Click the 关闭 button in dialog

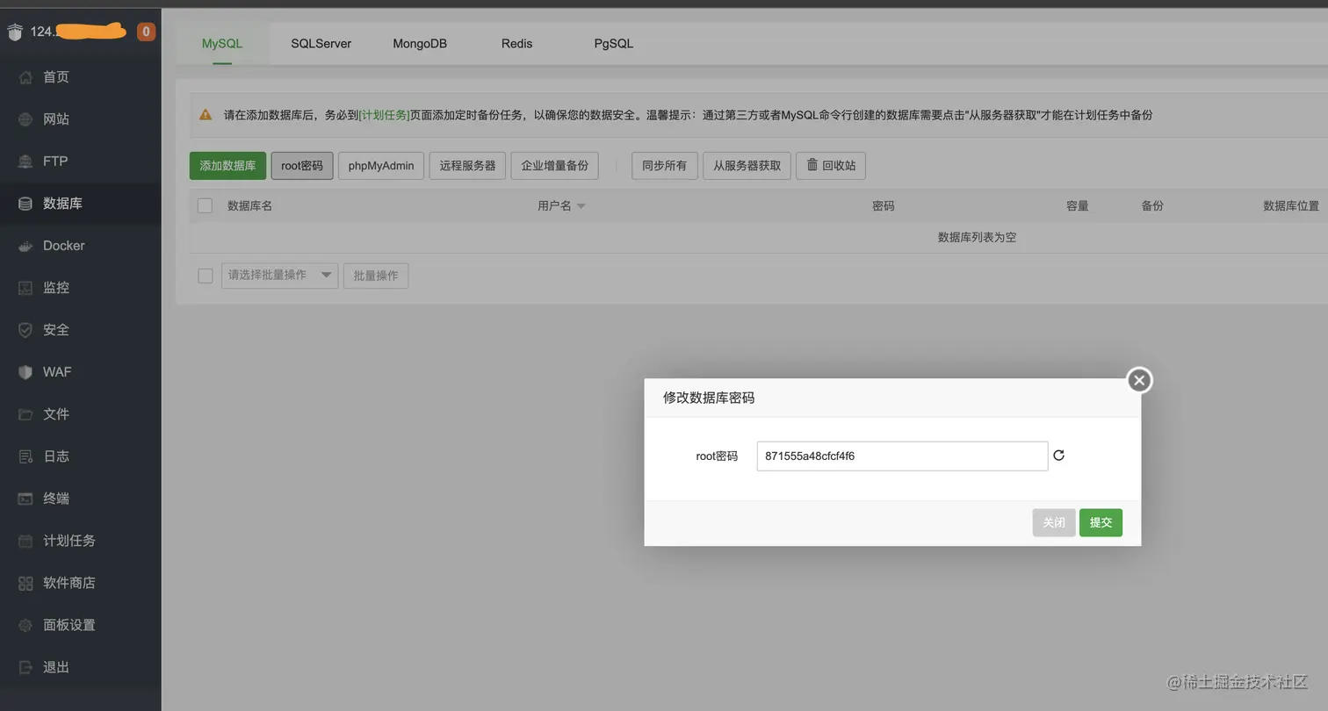point(1054,523)
